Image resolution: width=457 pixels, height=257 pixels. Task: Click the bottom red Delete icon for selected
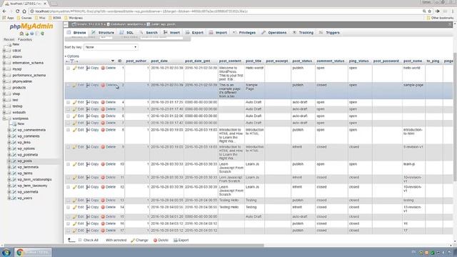click(156, 241)
